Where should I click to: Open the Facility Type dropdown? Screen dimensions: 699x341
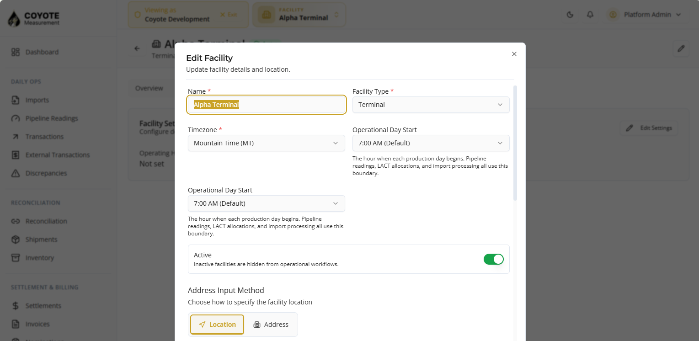coord(431,105)
